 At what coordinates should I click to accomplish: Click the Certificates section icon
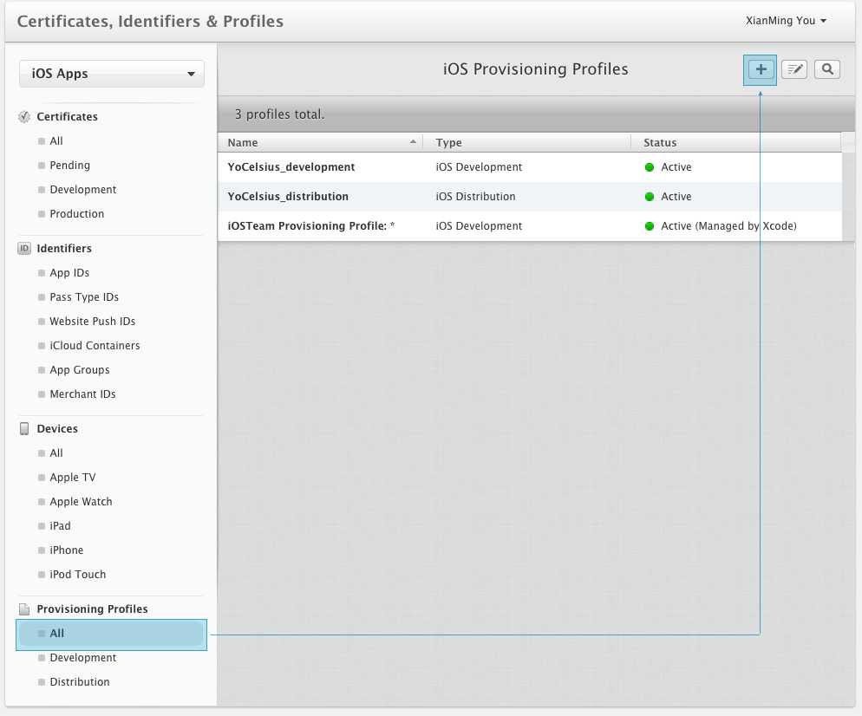click(x=24, y=117)
